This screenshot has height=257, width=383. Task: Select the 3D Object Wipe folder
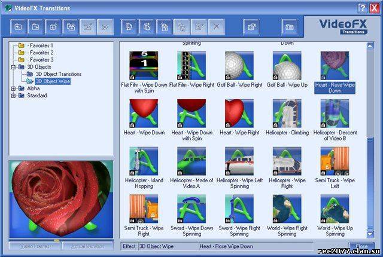click(x=53, y=81)
